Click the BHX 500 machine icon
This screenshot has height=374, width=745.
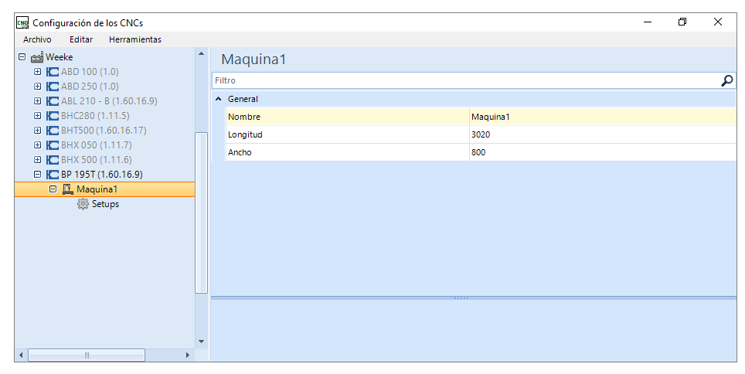53,160
